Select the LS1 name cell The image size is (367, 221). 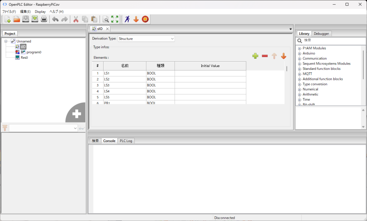click(125, 73)
